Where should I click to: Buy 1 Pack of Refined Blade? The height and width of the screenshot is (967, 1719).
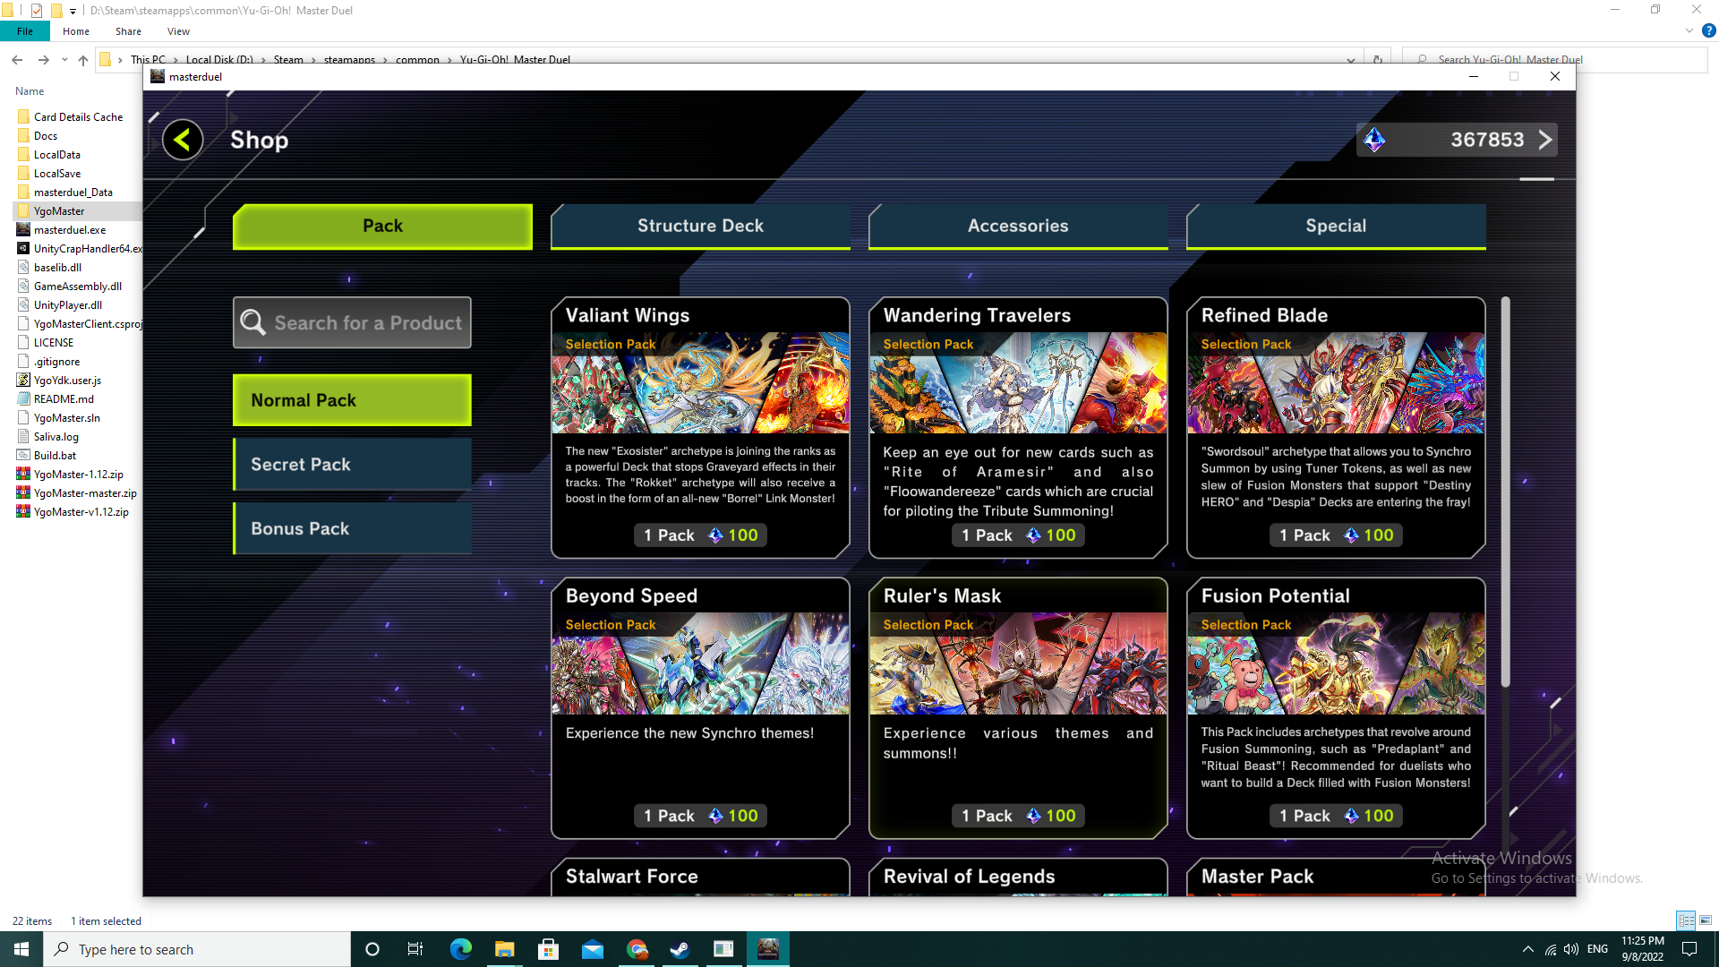click(x=1336, y=535)
